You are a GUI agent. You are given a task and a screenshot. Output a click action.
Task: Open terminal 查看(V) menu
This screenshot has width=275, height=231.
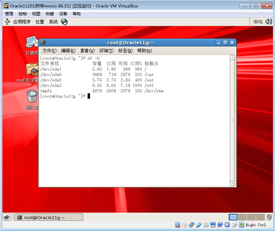click(x=87, y=51)
